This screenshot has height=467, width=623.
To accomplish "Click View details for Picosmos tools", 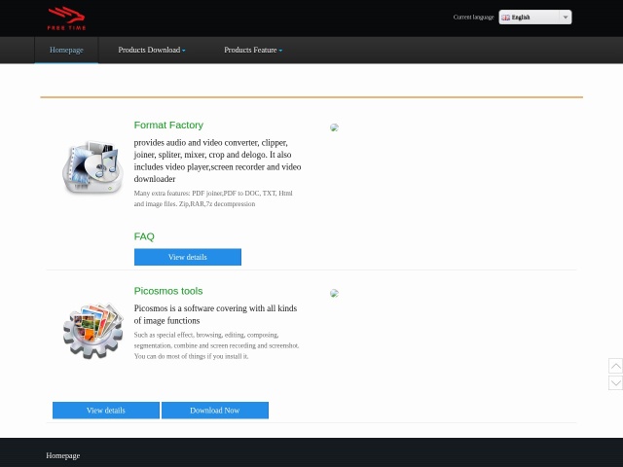I will pyautogui.click(x=106, y=411).
